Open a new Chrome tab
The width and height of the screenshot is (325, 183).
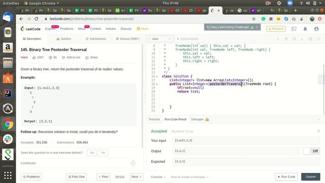click(296, 10)
